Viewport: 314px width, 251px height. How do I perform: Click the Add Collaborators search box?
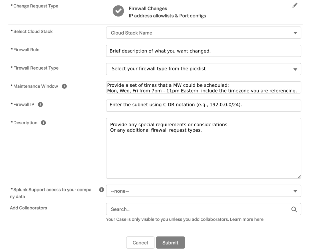click(186, 209)
